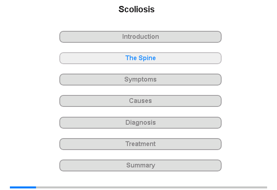
Task: Select the last menu entry, Summary
Action: (140, 165)
